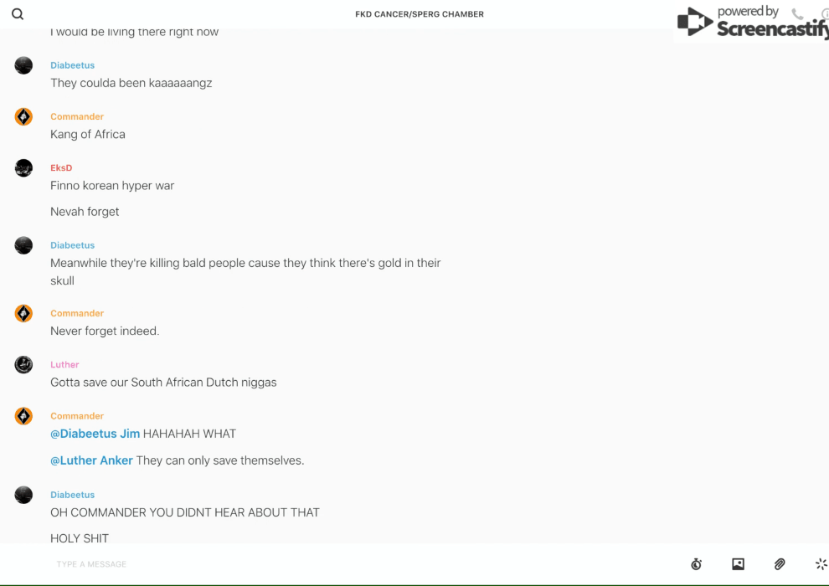
Task: Click Diabeetus avatar beside kaaaaaangz message
Action: 23,65
